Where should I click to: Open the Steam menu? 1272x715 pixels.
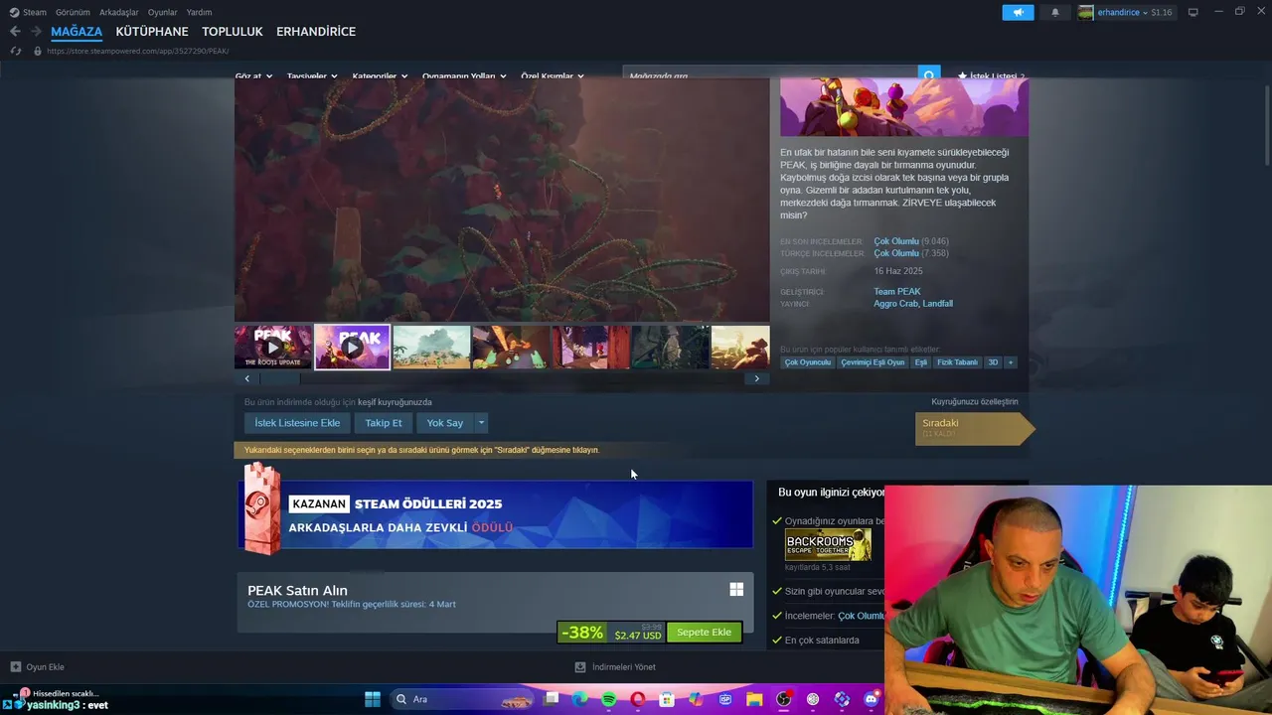pos(35,12)
